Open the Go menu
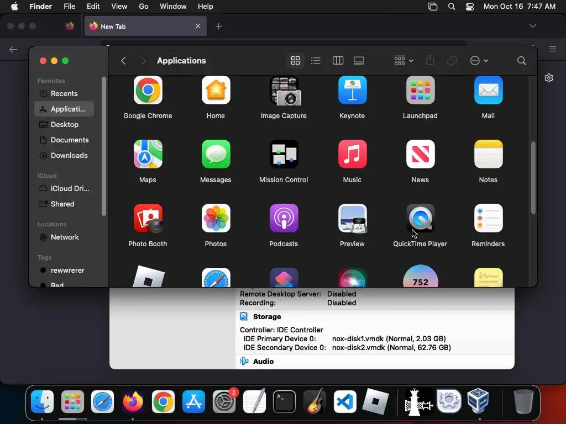 (x=144, y=7)
